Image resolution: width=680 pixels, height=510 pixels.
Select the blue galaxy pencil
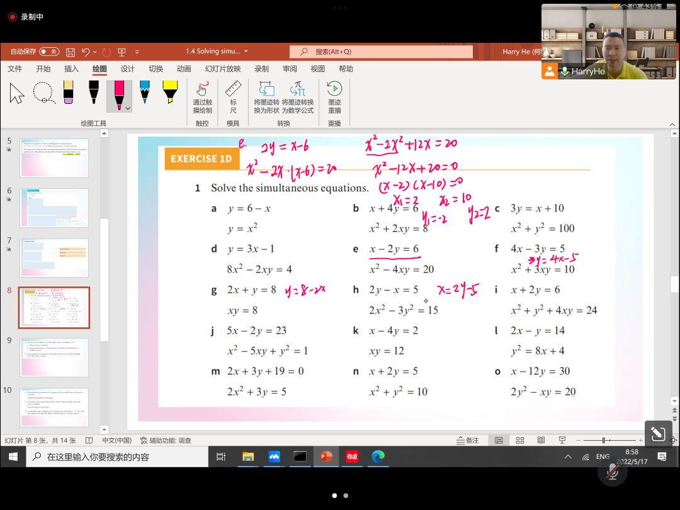coord(145,92)
